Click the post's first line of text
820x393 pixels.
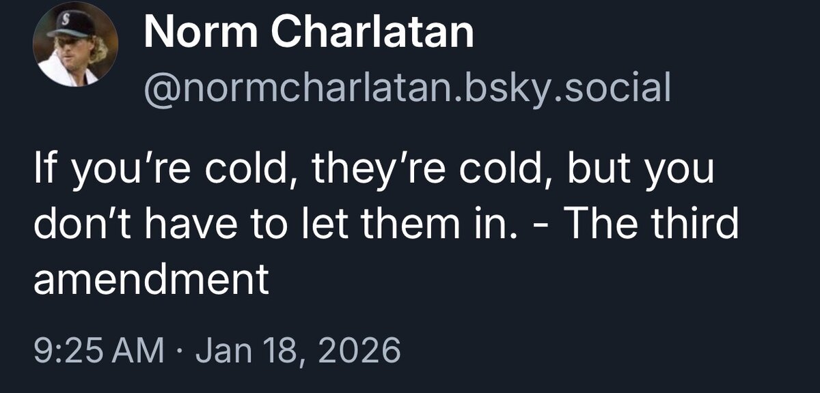tap(373, 171)
